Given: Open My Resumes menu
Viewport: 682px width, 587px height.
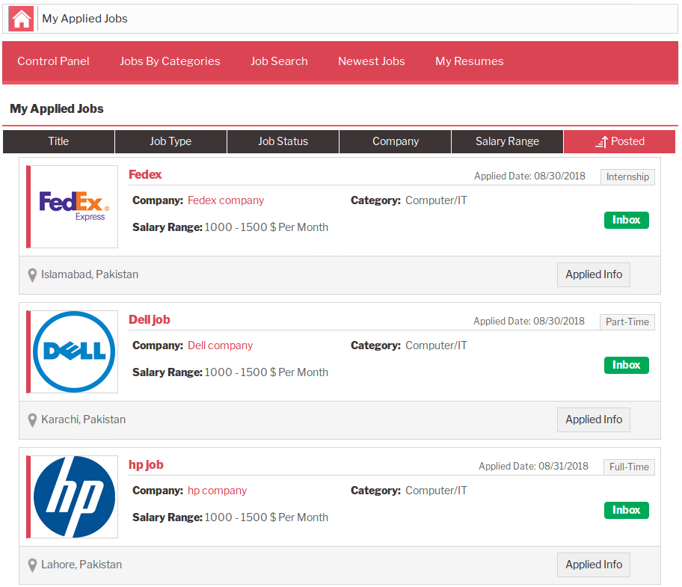Looking at the screenshot, I should (x=470, y=61).
